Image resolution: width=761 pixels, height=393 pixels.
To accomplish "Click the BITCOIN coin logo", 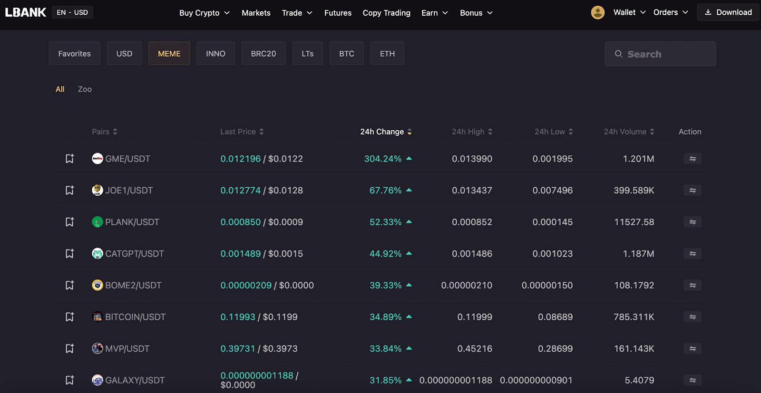I will pos(98,317).
